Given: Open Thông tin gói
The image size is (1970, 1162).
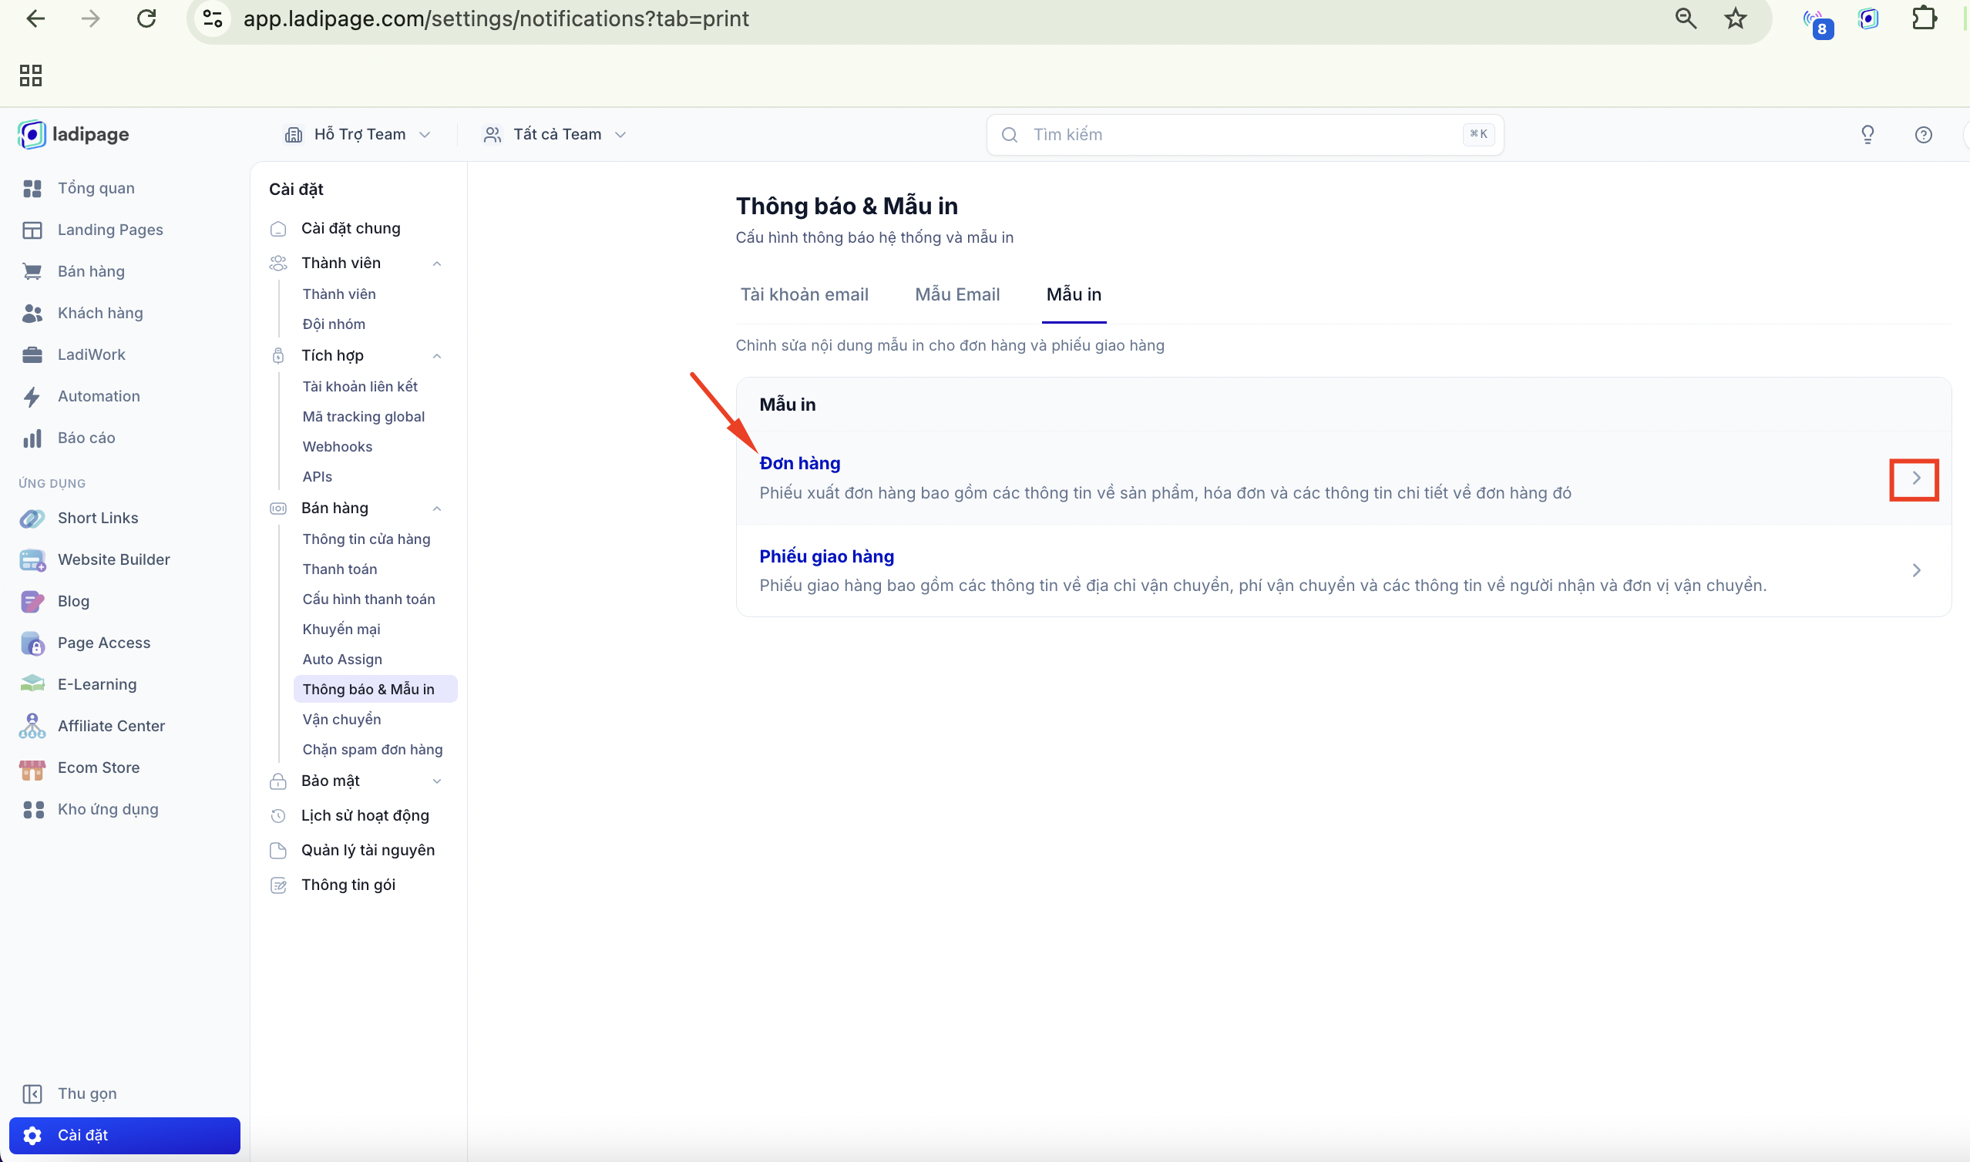Looking at the screenshot, I should (348, 884).
